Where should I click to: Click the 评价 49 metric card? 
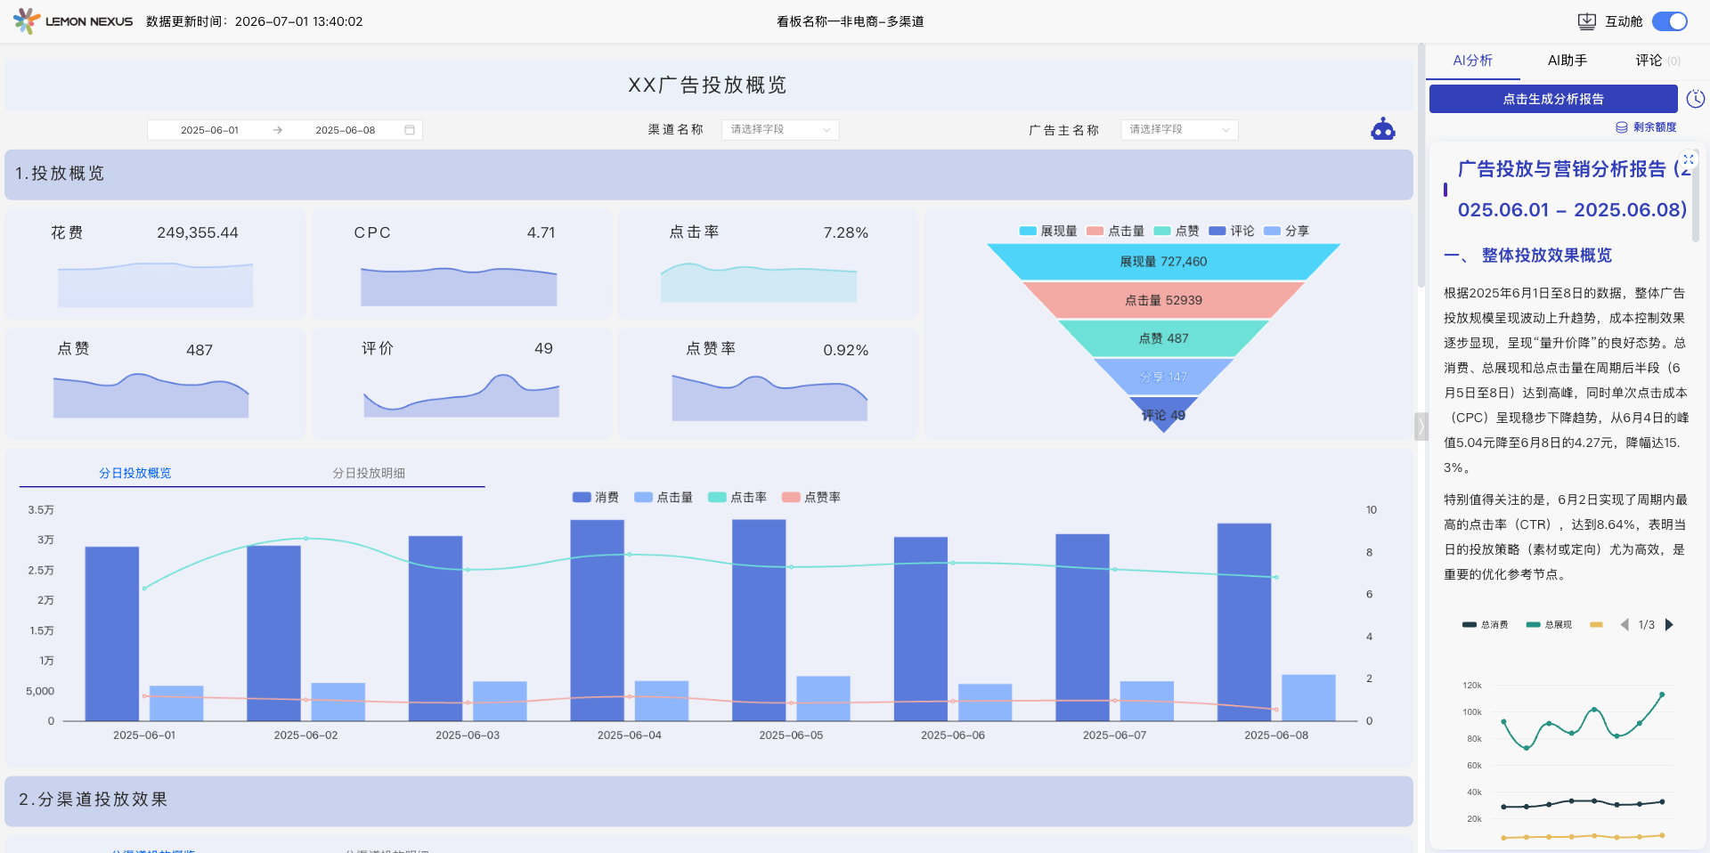pos(461,384)
